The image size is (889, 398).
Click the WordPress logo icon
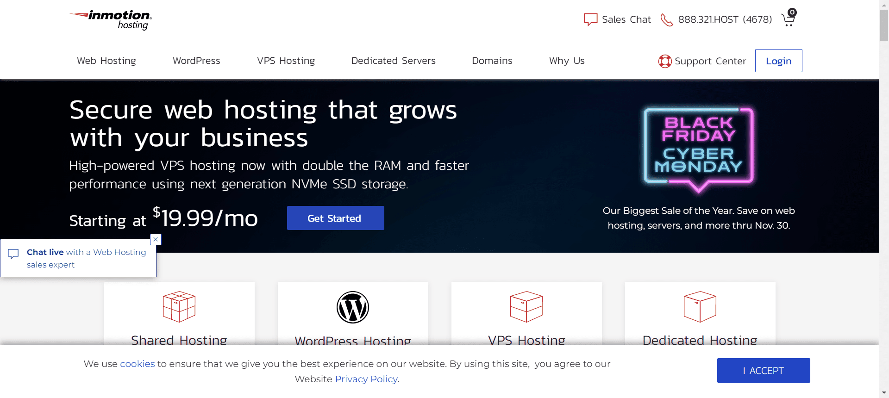coord(353,307)
